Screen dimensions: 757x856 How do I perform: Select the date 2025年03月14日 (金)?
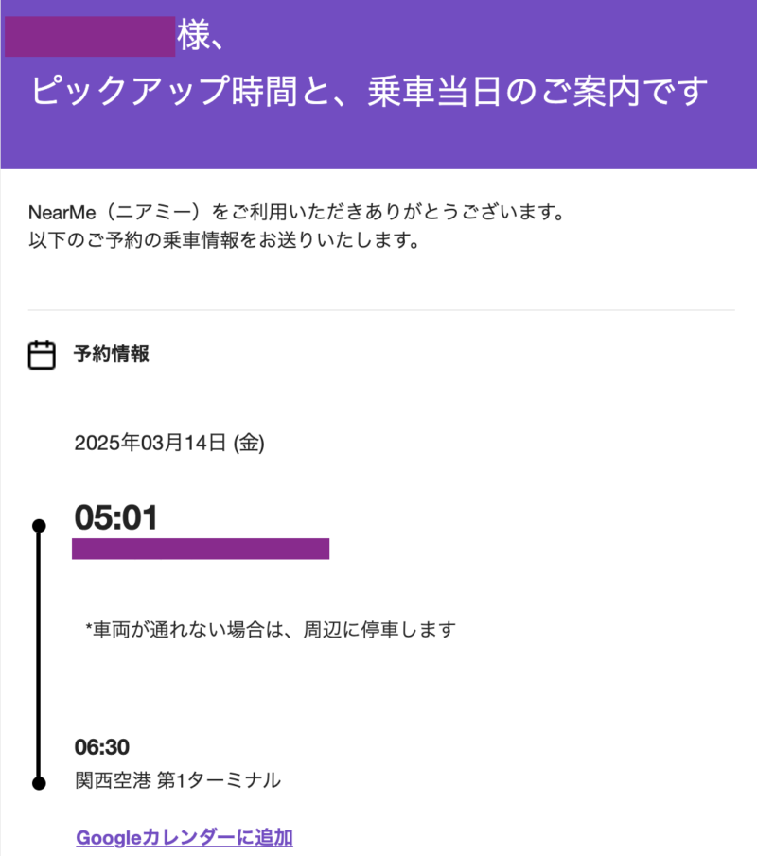169,443
